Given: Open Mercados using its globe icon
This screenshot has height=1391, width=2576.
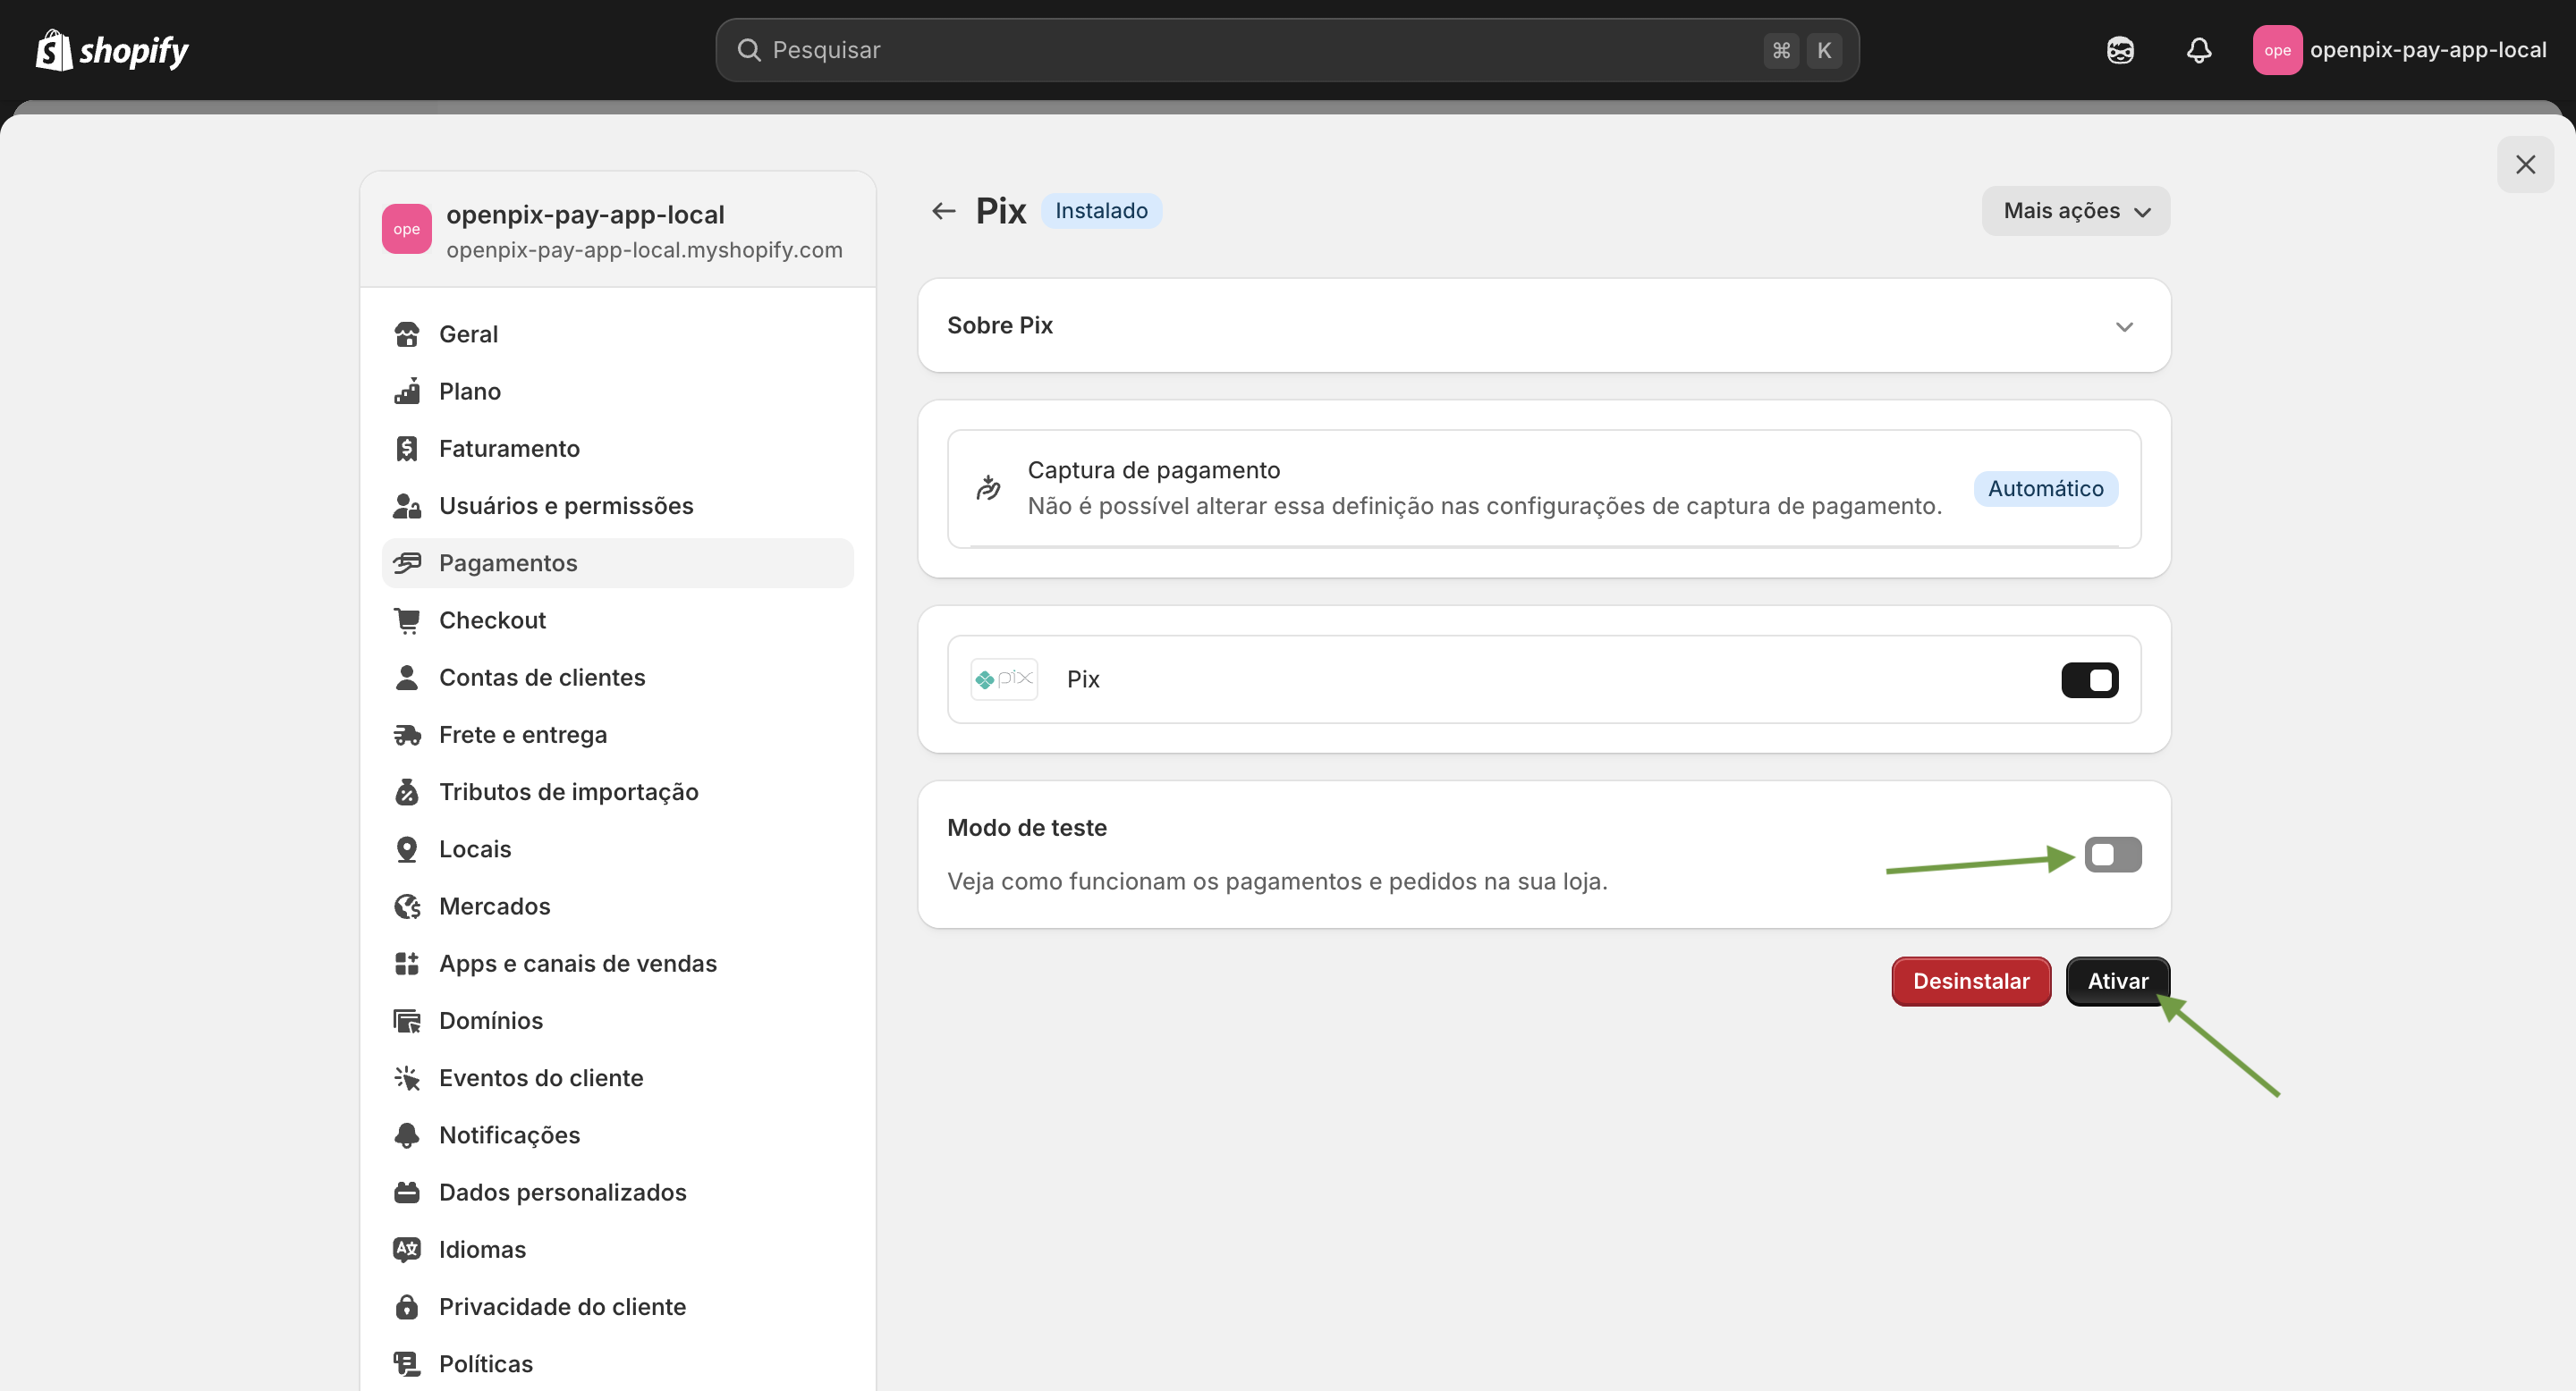Looking at the screenshot, I should pos(407,906).
